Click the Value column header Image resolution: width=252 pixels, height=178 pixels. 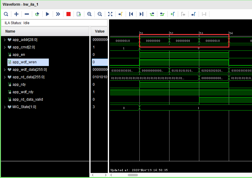tap(99, 31)
